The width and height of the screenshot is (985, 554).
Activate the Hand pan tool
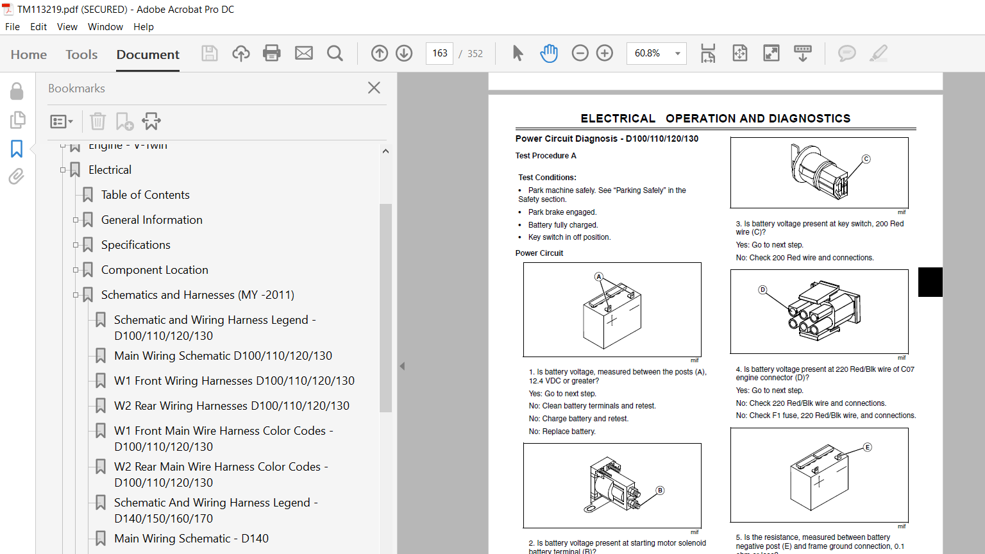click(549, 53)
